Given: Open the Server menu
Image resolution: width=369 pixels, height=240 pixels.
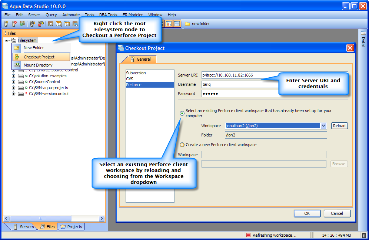Looking at the screenshot, I should point(34,15).
